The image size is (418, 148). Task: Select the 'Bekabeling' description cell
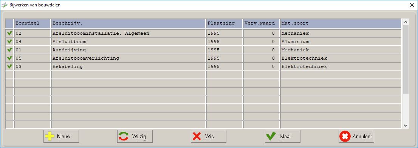[x=128, y=66]
